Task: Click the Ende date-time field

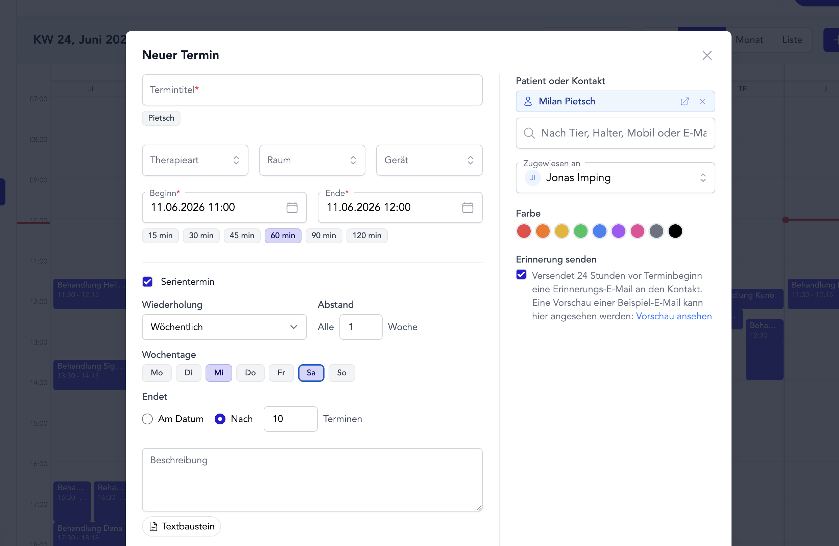Action: pos(400,207)
